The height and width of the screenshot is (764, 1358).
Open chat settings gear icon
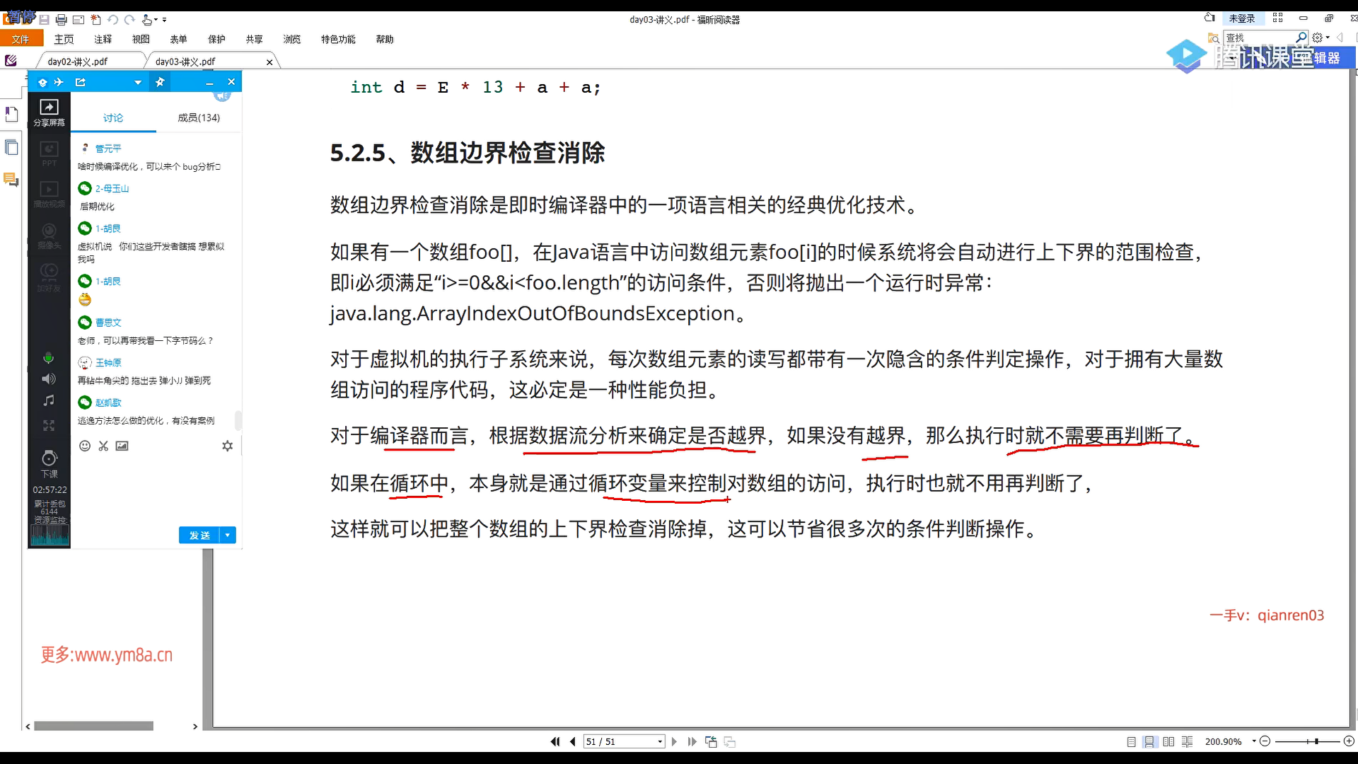[227, 446]
